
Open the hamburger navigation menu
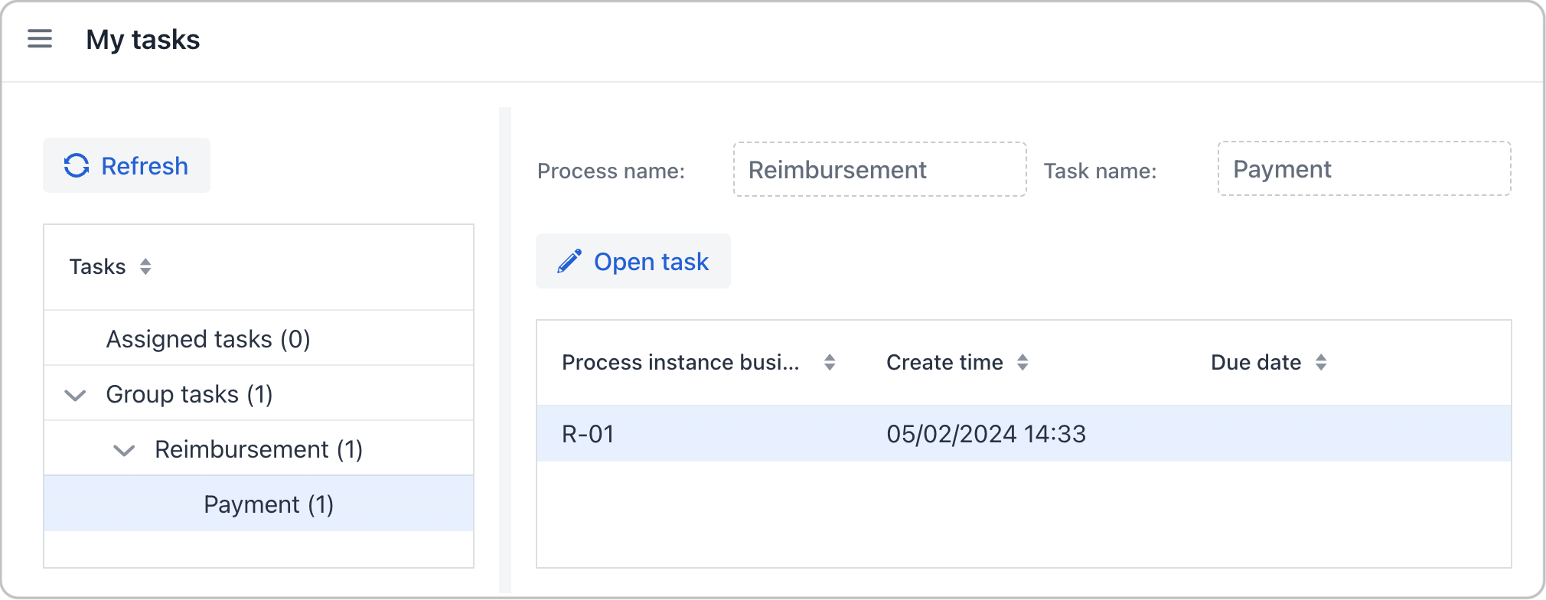pos(40,39)
